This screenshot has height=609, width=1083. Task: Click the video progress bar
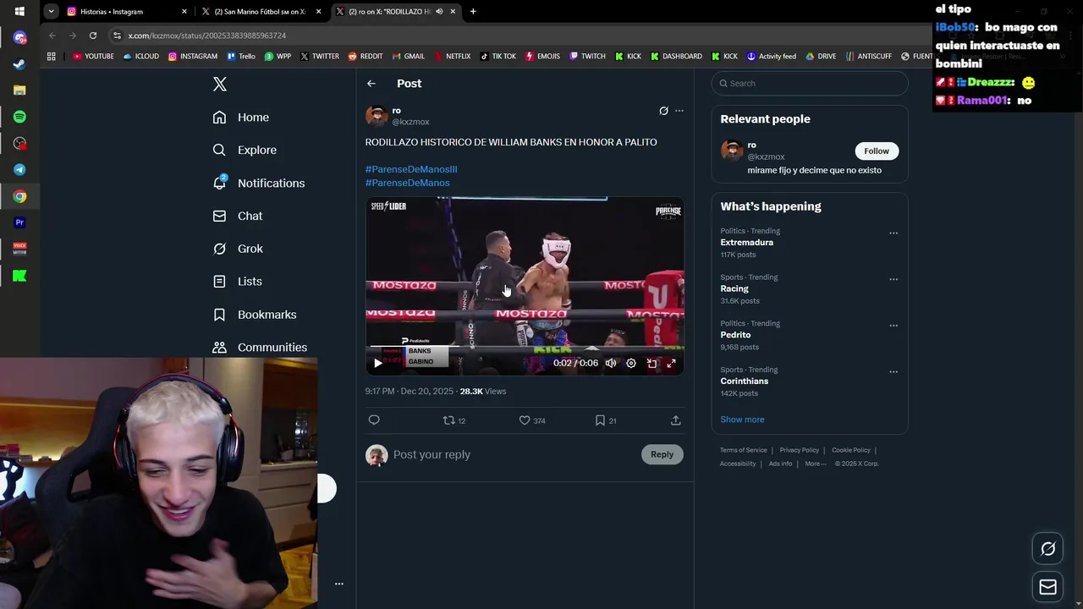pos(525,347)
